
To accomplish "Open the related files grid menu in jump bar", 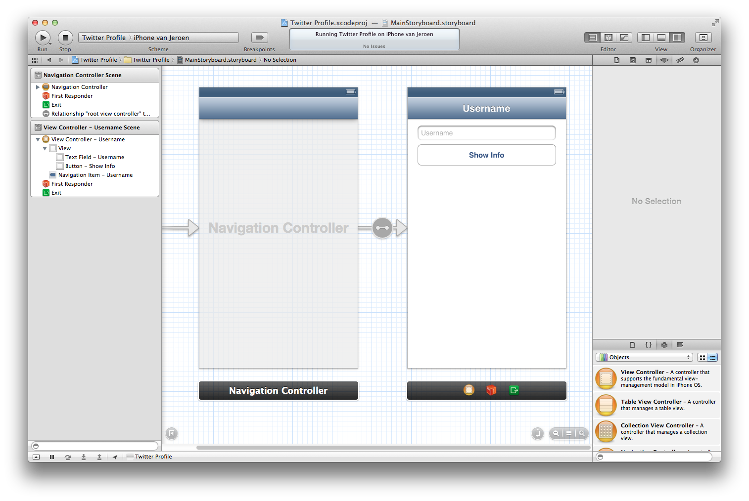I will [x=35, y=60].
